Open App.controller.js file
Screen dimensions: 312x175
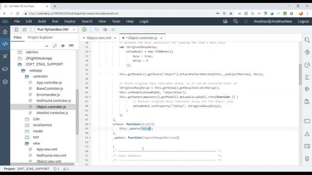pyautogui.click(x=49, y=83)
